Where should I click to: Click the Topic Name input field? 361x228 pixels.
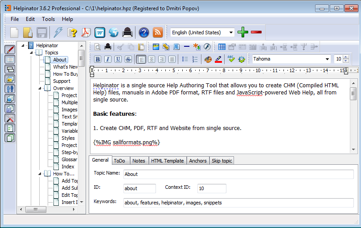click(238, 174)
